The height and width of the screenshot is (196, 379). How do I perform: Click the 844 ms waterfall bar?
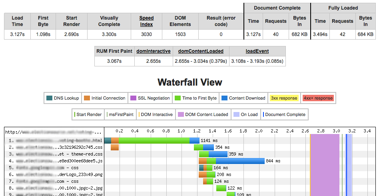tap(231, 161)
